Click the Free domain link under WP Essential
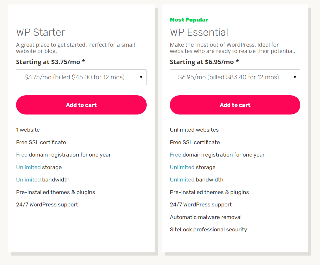 (175, 155)
